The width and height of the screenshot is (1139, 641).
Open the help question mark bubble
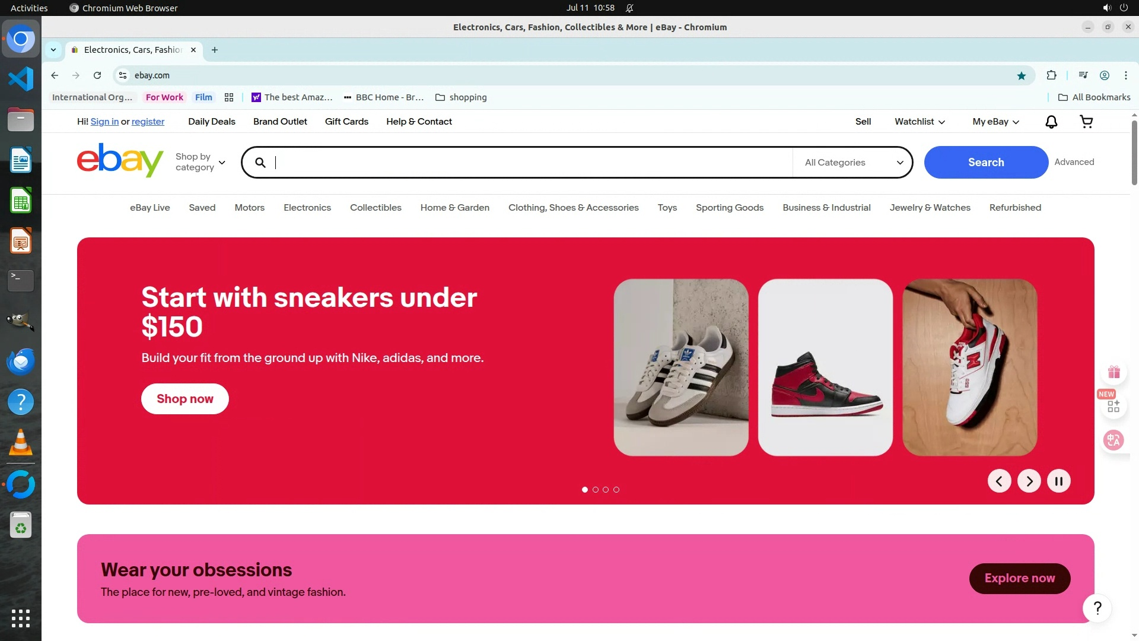1097,608
